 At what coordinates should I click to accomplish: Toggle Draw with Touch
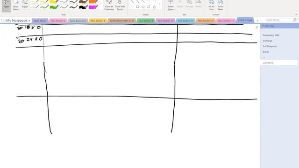point(120,5)
